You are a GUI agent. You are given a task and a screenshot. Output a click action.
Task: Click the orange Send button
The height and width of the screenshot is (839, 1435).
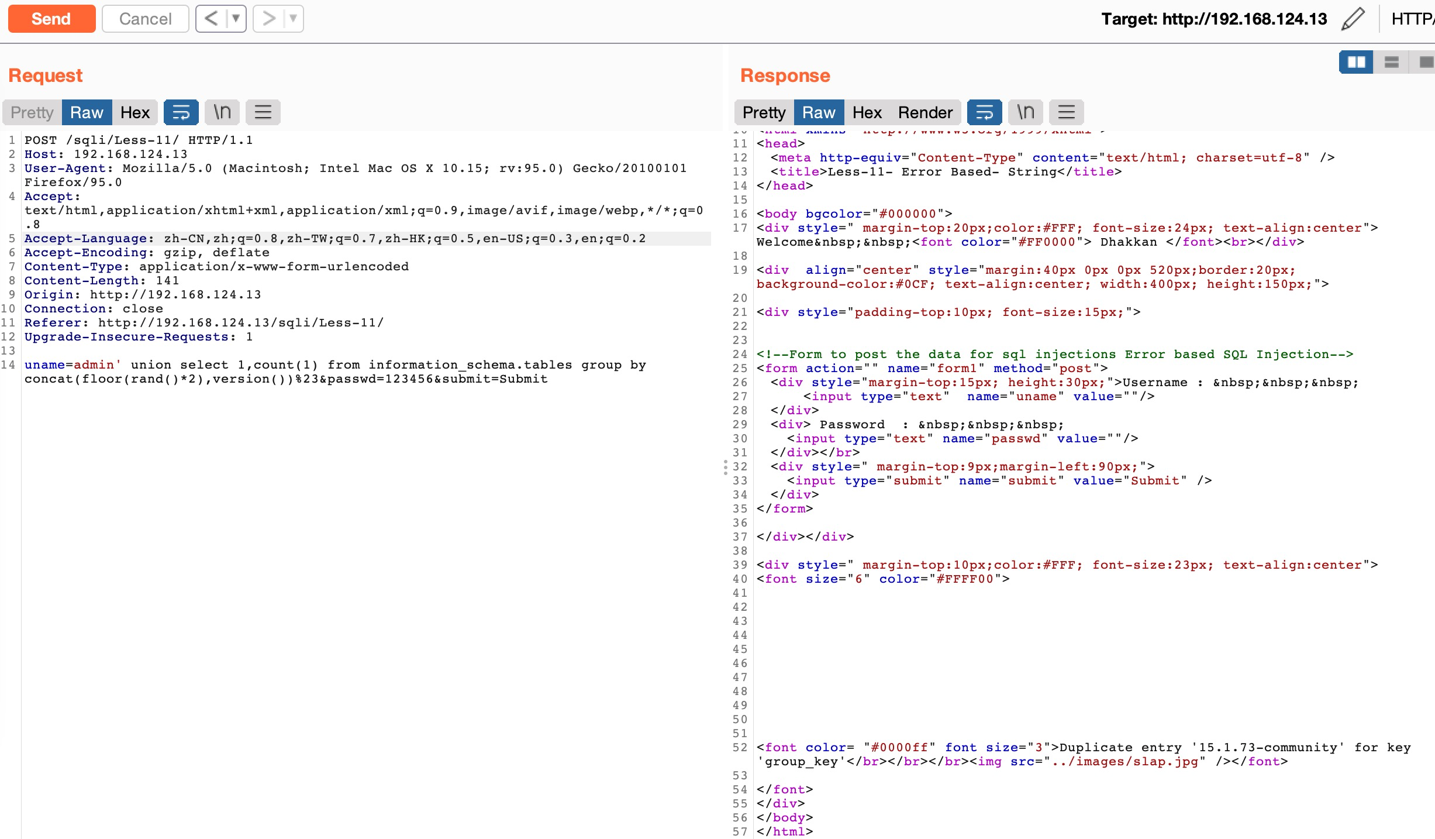pos(51,19)
